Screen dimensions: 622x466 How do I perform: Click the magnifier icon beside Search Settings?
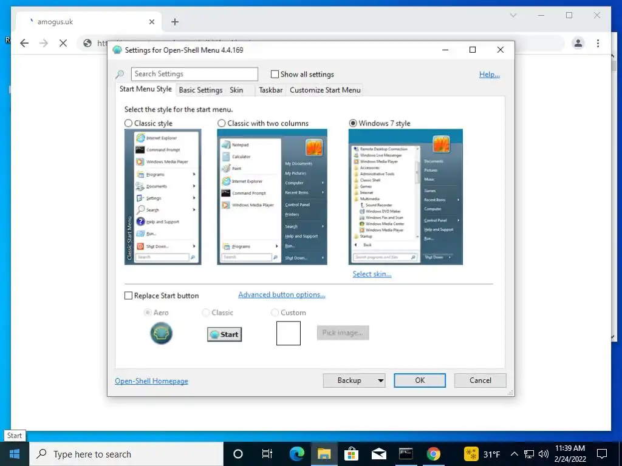[x=120, y=74]
